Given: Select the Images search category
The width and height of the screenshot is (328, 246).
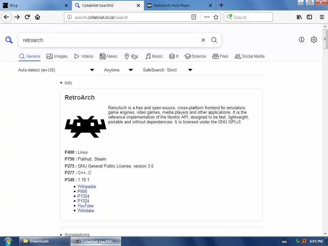Looking at the screenshot, I should 57,56.
